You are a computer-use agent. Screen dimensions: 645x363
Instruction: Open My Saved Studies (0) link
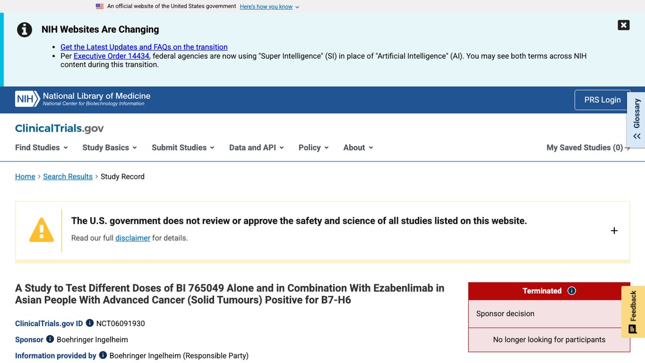tap(588, 147)
